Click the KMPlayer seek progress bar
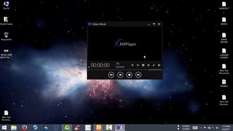The image size is (233, 131). click(118, 70)
